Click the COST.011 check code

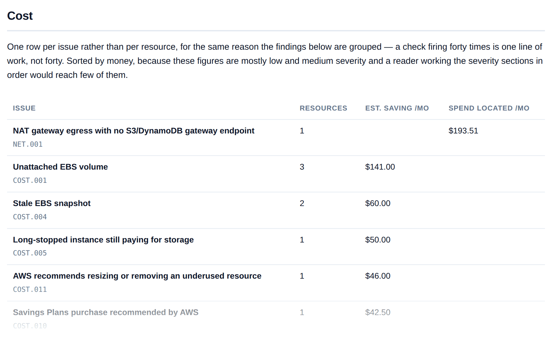(30, 290)
